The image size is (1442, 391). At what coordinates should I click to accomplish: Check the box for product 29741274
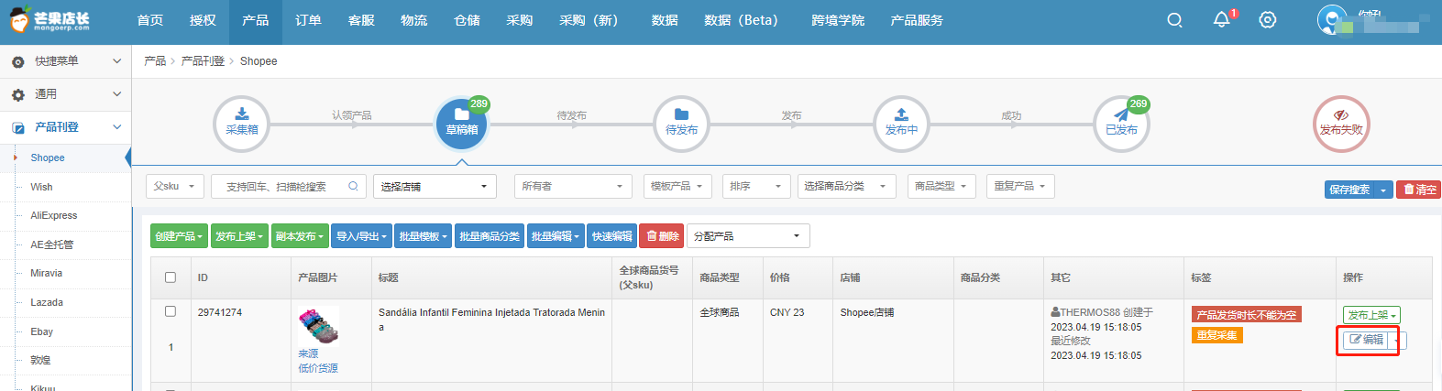[x=171, y=311]
